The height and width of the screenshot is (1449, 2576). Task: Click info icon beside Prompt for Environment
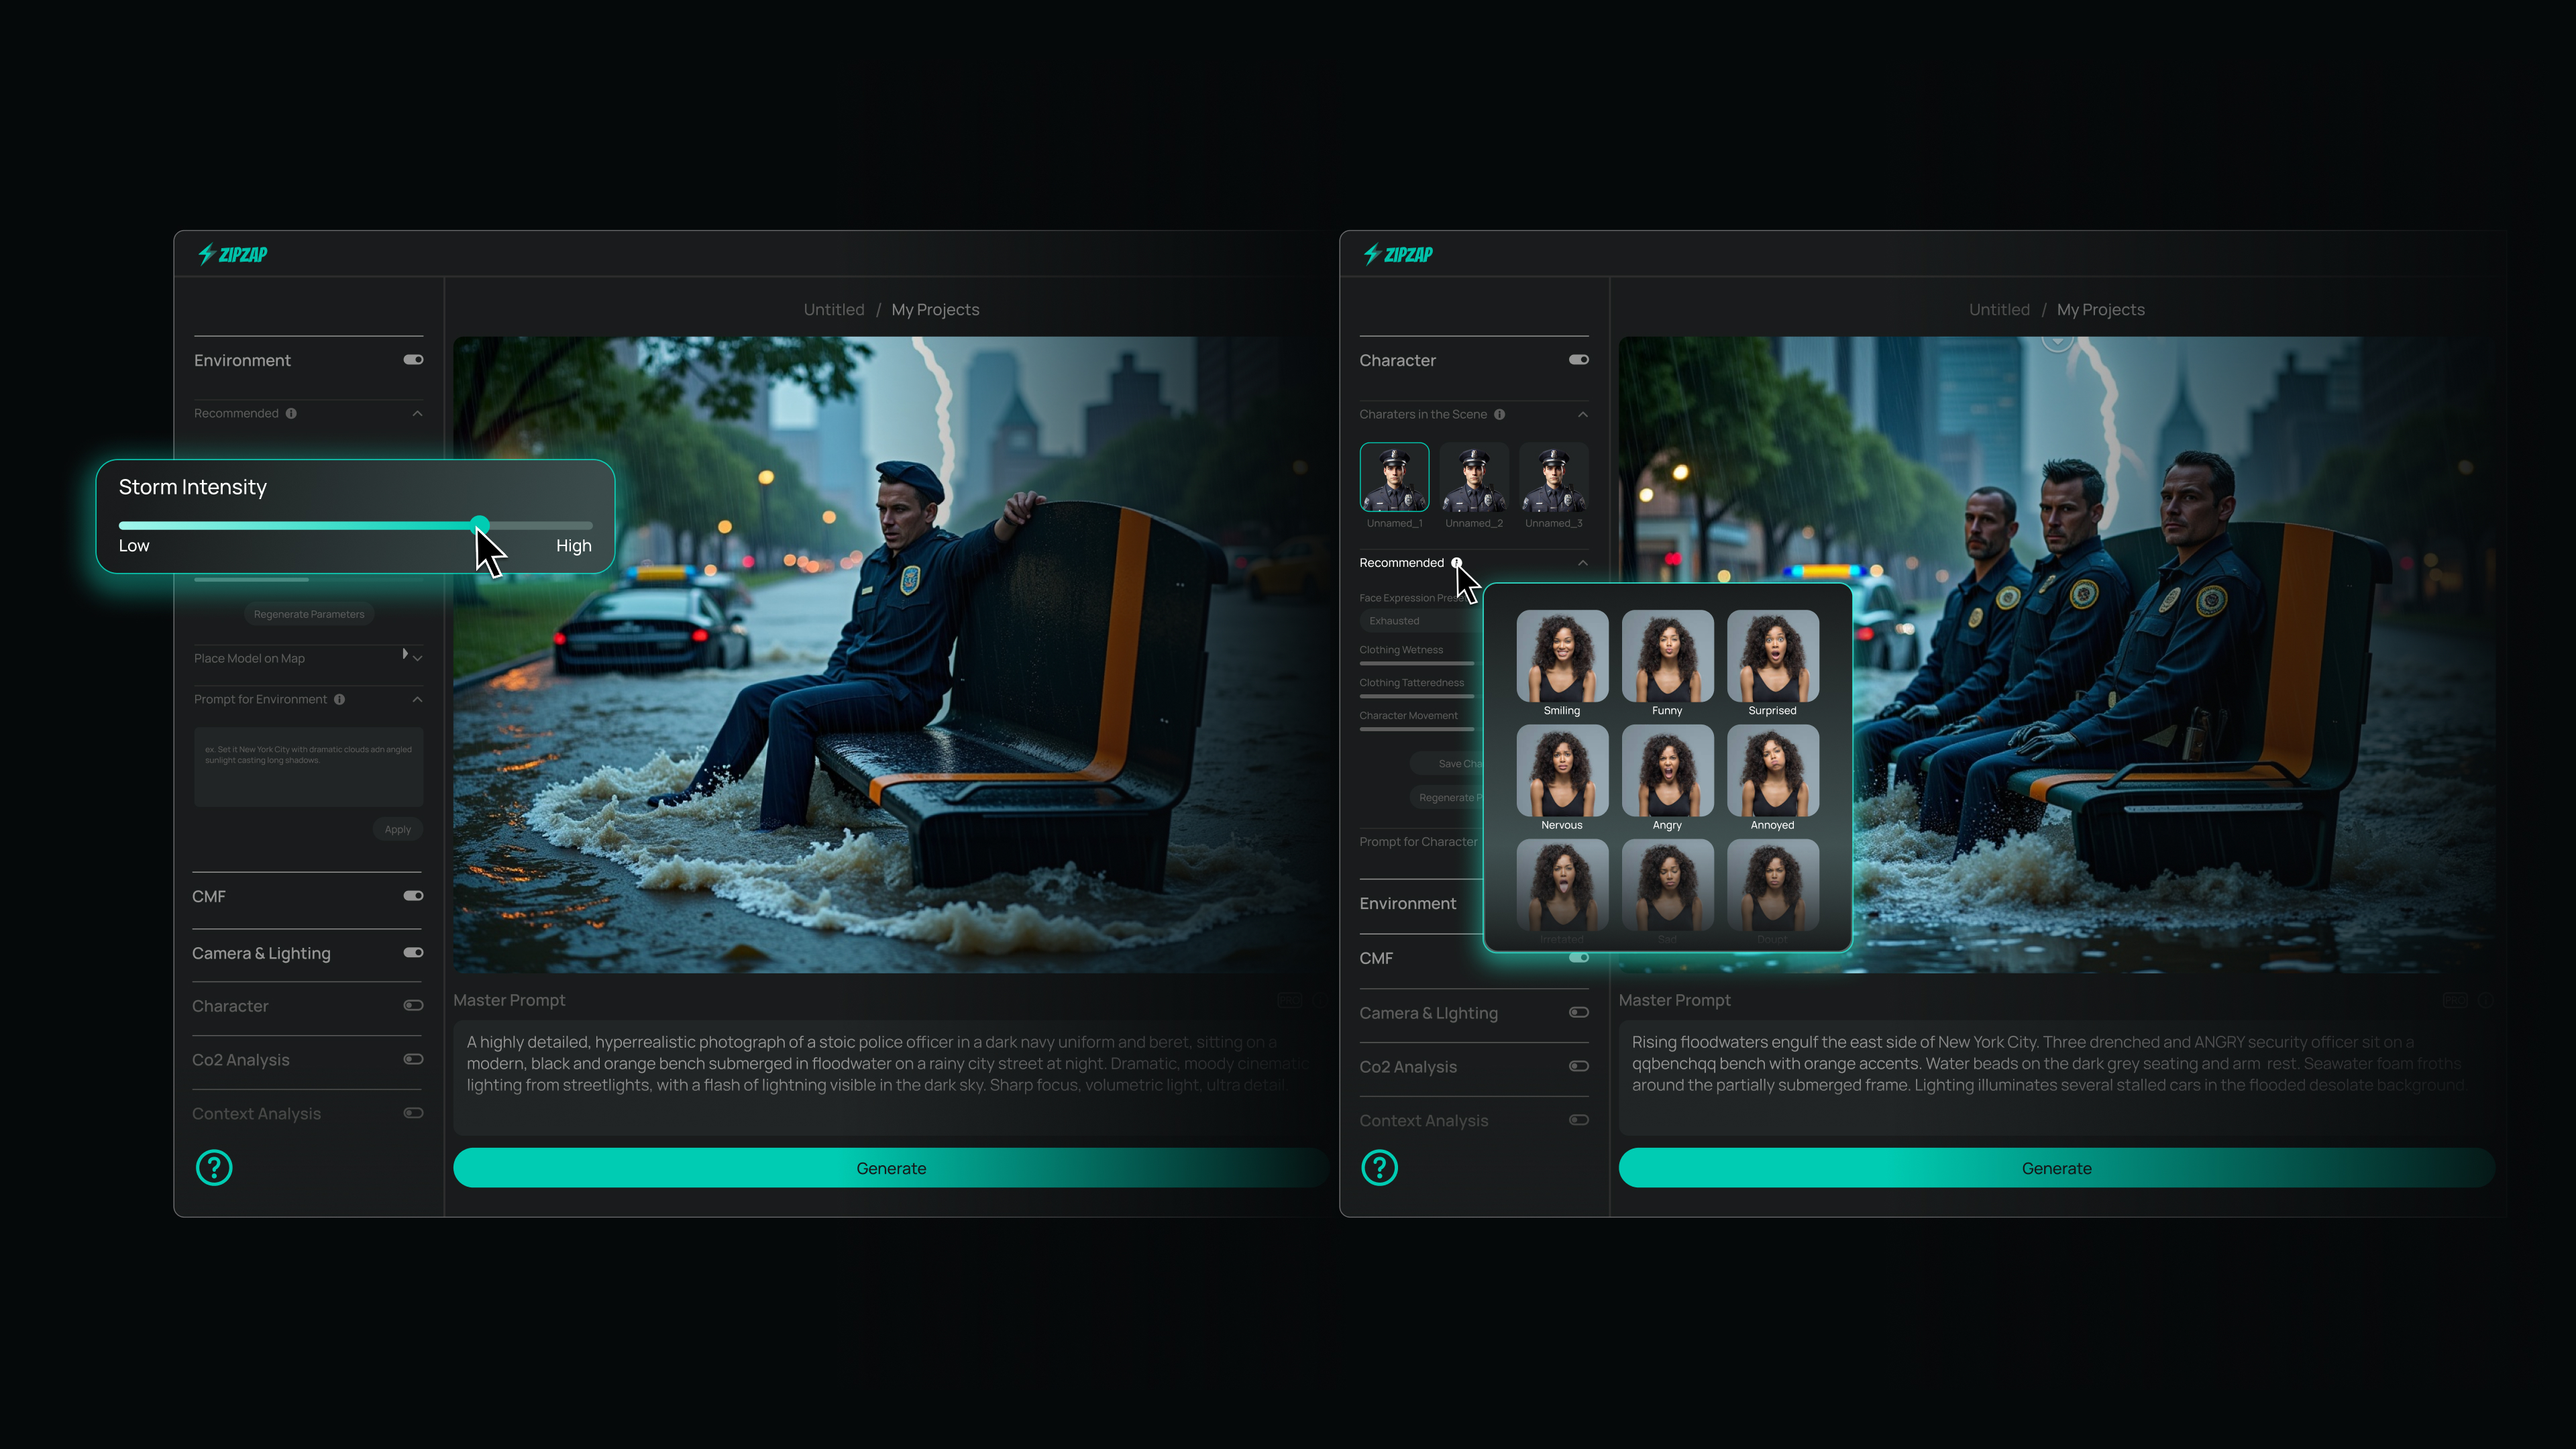(340, 699)
